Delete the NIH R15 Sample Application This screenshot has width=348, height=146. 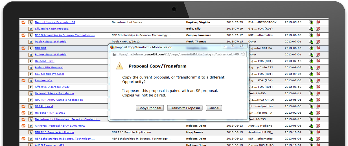(318, 132)
